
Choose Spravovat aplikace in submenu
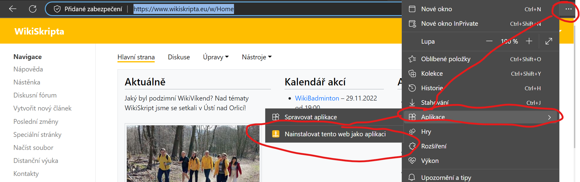[x=334, y=117]
